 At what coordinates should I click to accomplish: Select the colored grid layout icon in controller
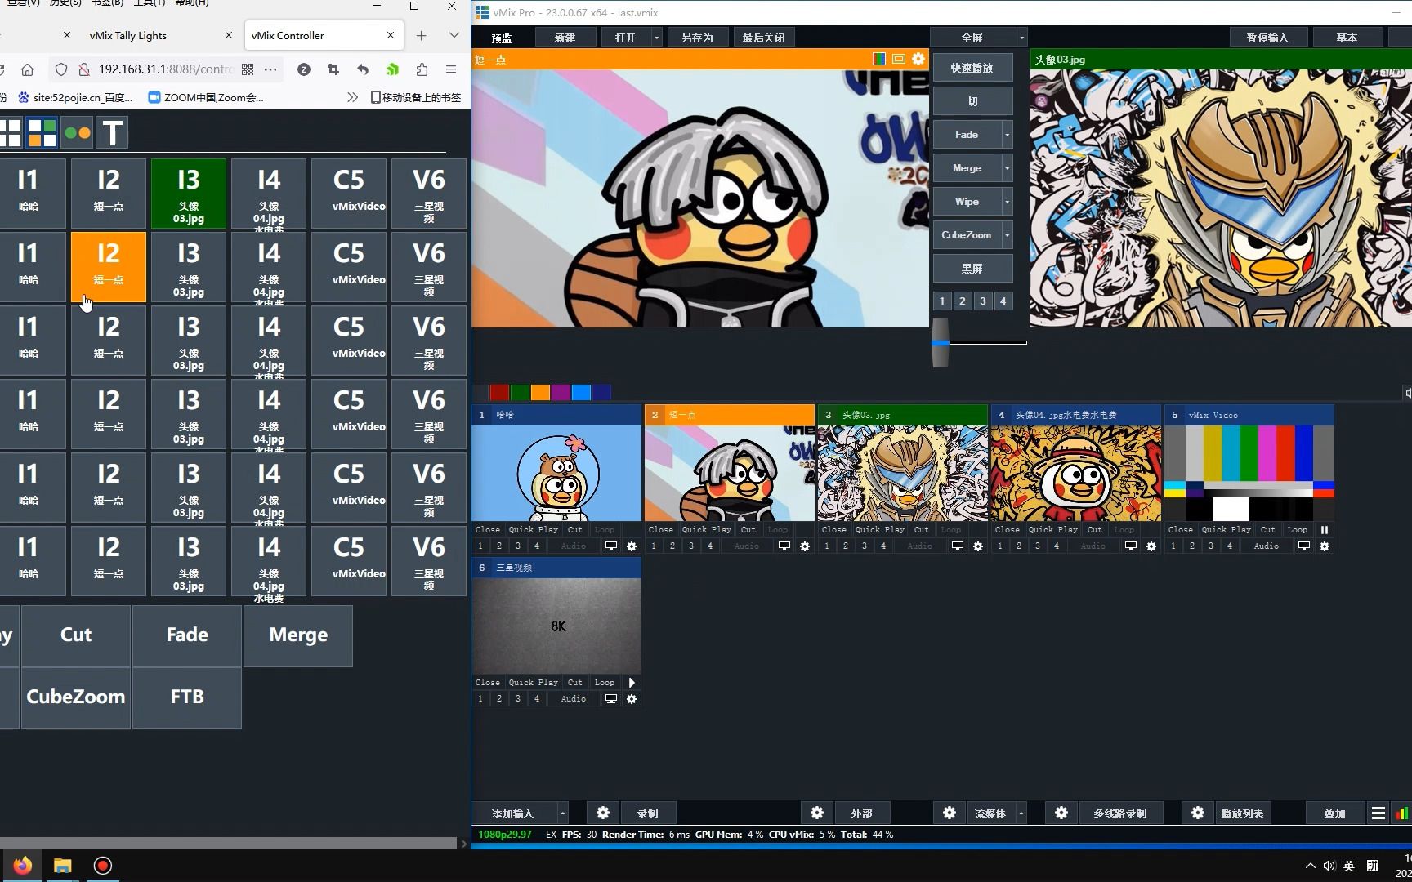coord(42,132)
